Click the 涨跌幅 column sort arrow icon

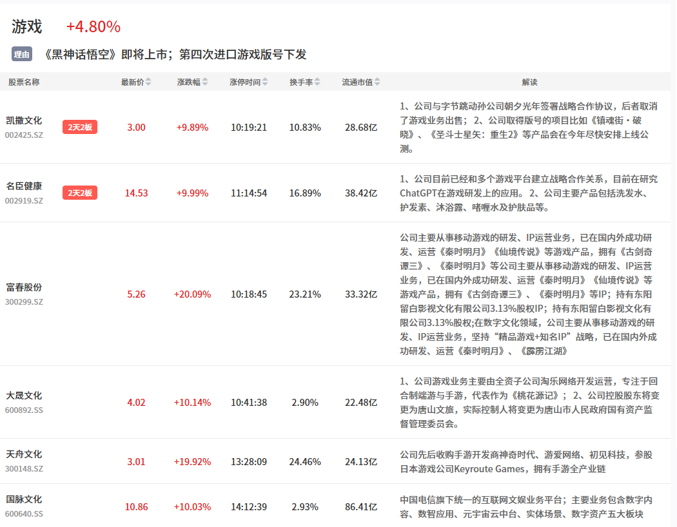[205, 82]
